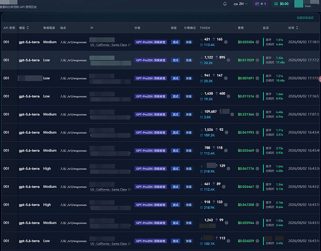
Task: Select the TOKEN column header
Action: tap(205, 28)
